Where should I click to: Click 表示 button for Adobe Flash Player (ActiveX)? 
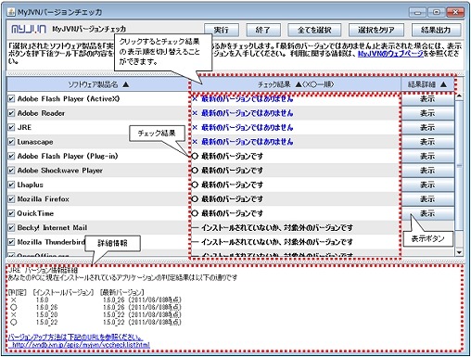click(x=427, y=99)
